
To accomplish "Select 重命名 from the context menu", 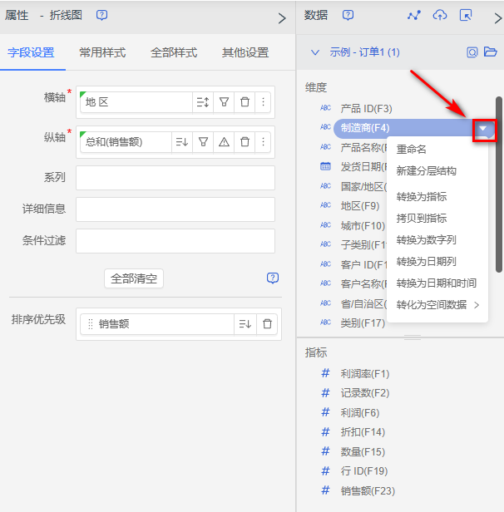I will [x=412, y=150].
